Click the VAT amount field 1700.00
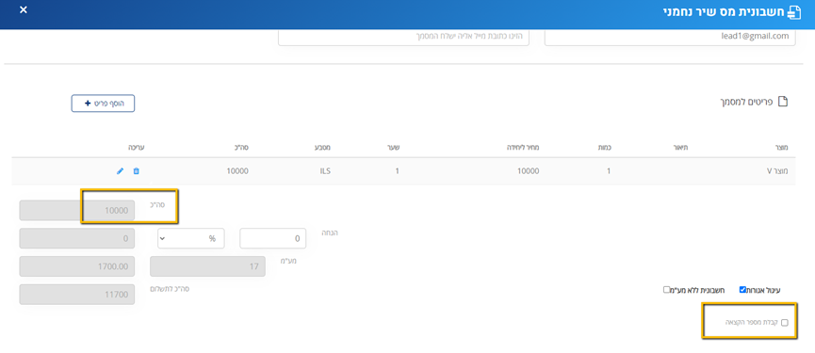The image size is (815, 353). [x=77, y=266]
